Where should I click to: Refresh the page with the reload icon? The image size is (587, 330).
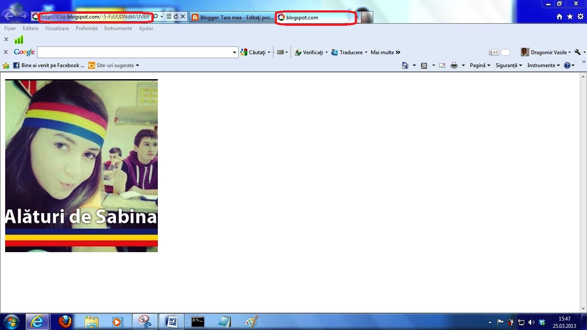(x=175, y=17)
